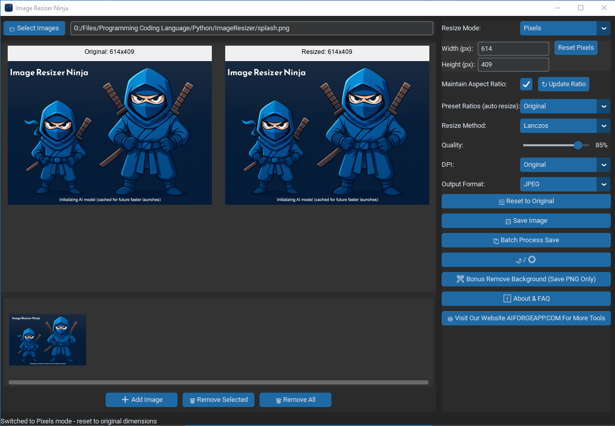Screen dimensions: 615x426
Task: Click the 'Preset Ratios (auto resize):' label
Action: click(481, 106)
